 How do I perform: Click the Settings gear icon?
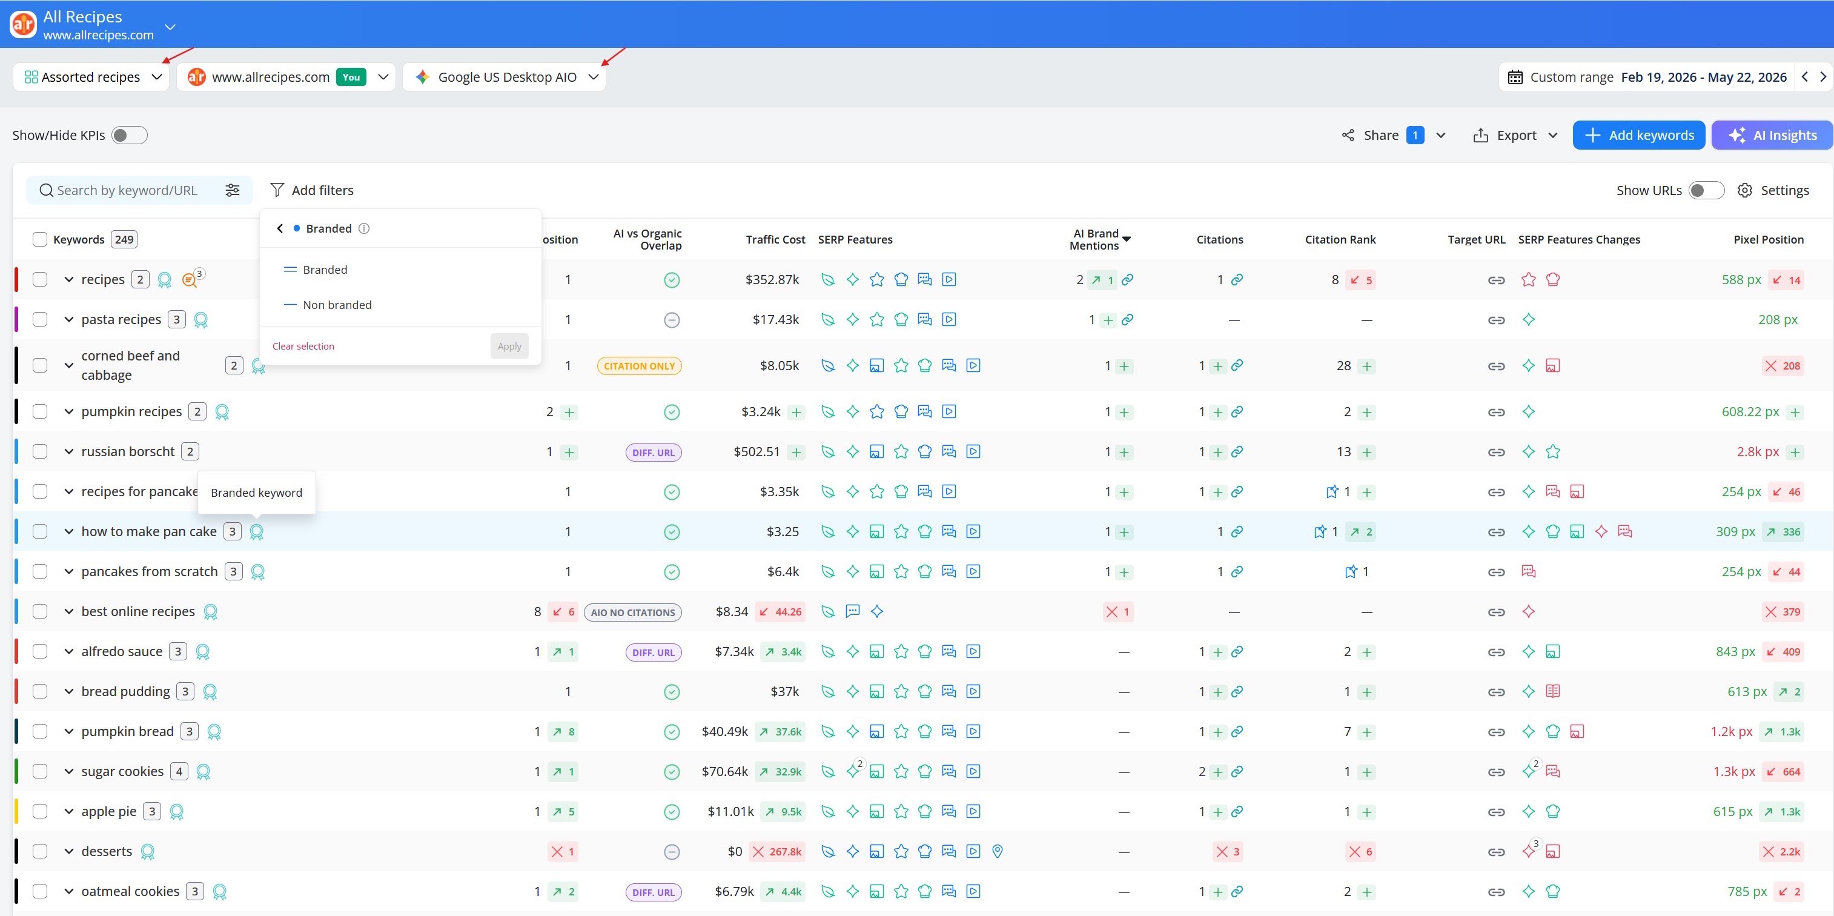[1744, 190]
